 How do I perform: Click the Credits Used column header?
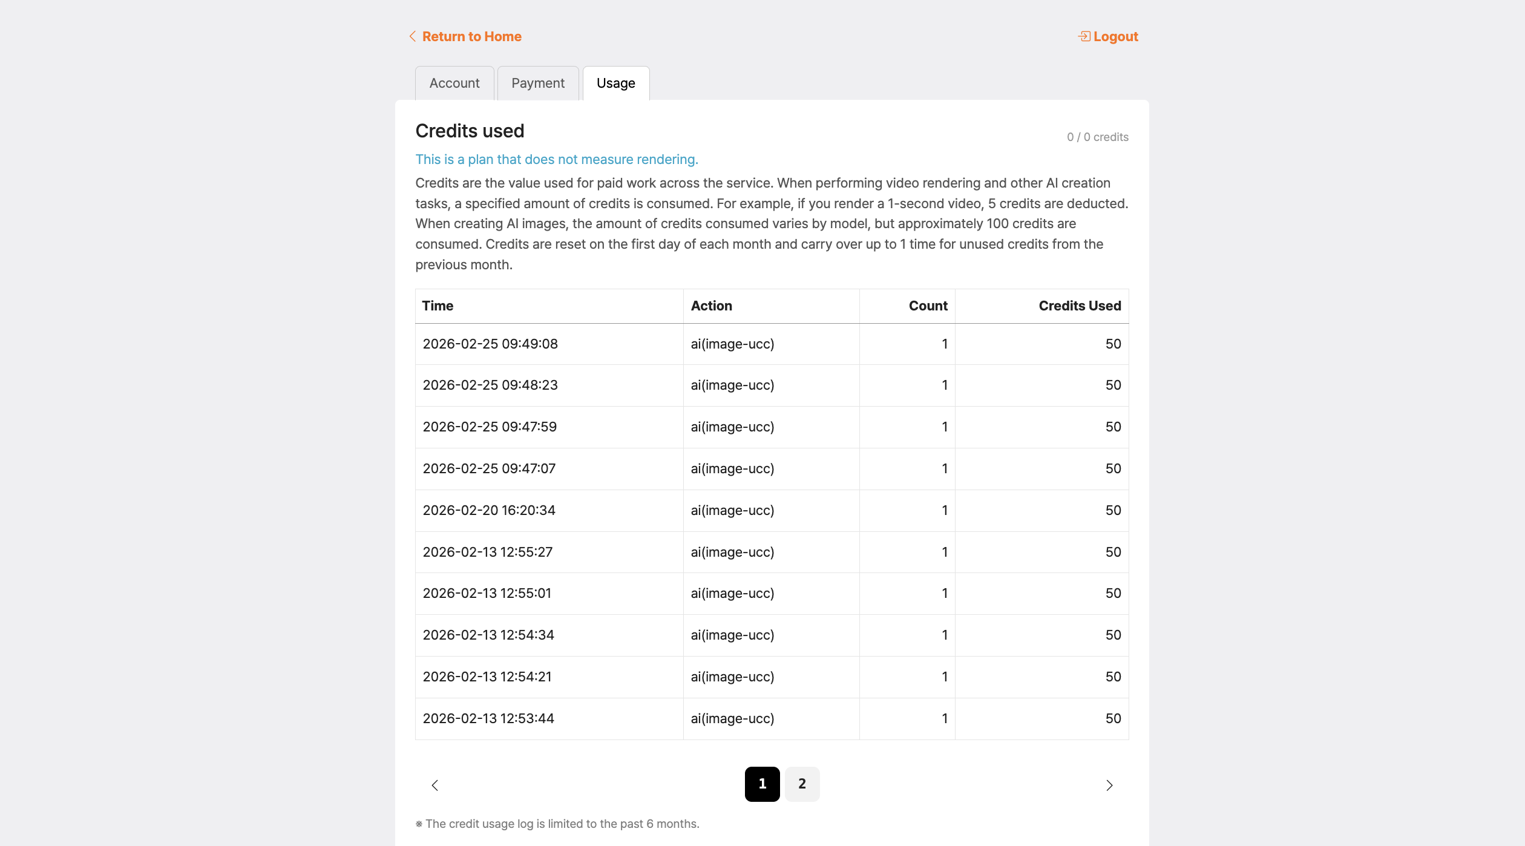point(1080,306)
